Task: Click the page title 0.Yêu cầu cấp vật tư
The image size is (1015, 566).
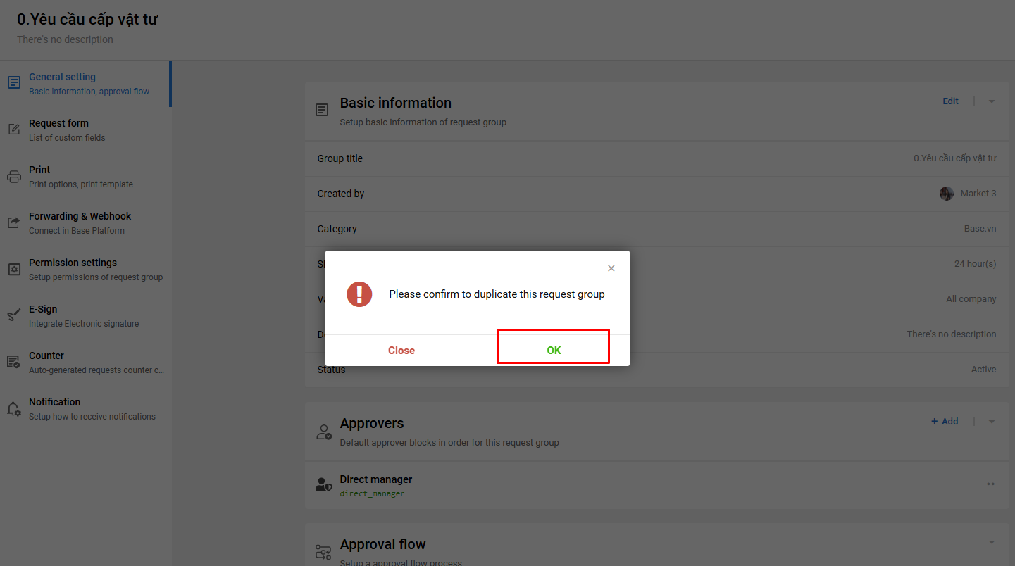Action: [x=87, y=20]
